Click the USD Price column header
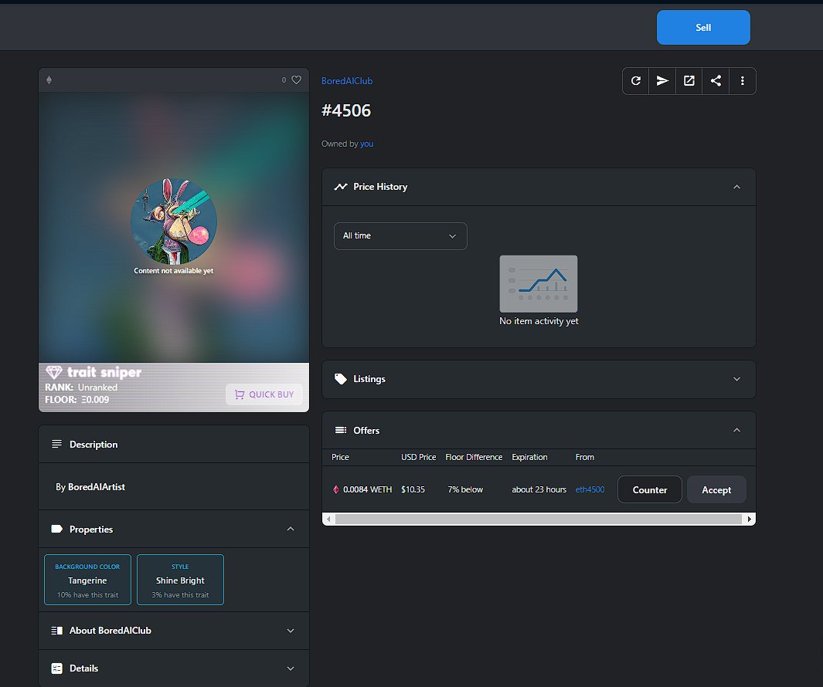This screenshot has width=823, height=687. (x=418, y=457)
